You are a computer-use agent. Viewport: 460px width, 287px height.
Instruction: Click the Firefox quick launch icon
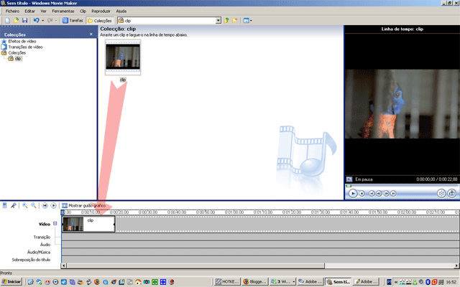(97, 282)
